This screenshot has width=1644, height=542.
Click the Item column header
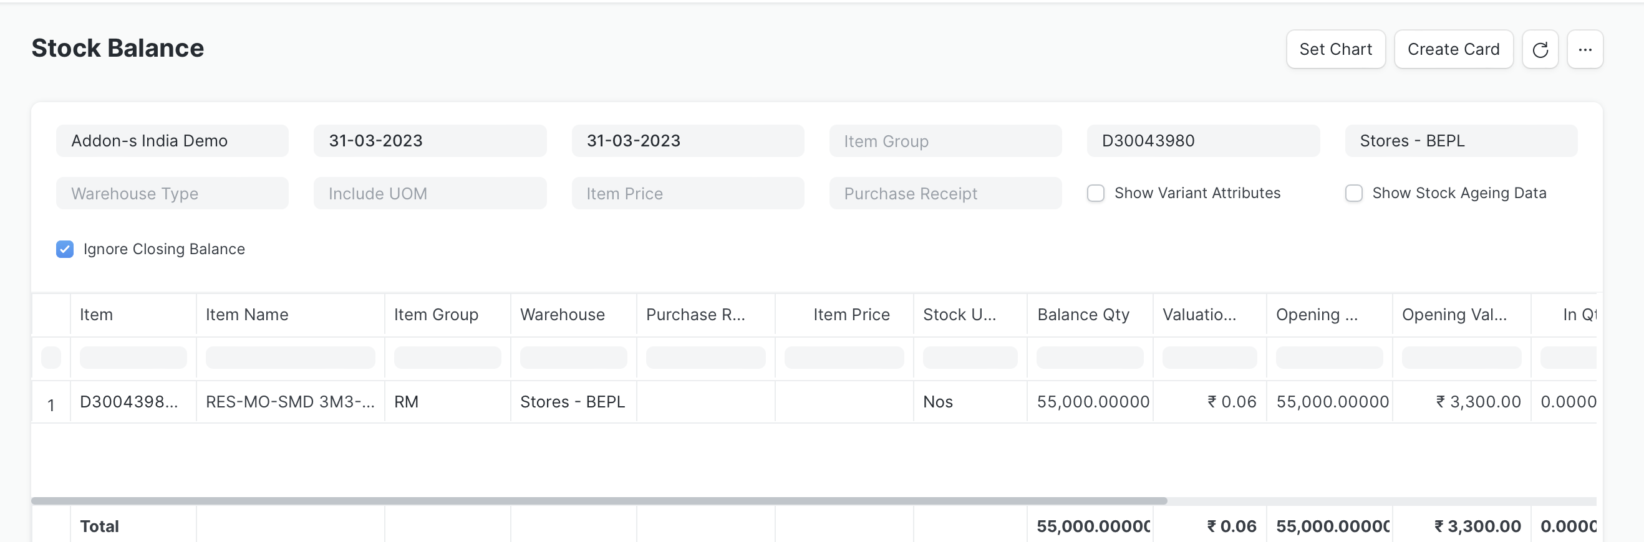133,315
